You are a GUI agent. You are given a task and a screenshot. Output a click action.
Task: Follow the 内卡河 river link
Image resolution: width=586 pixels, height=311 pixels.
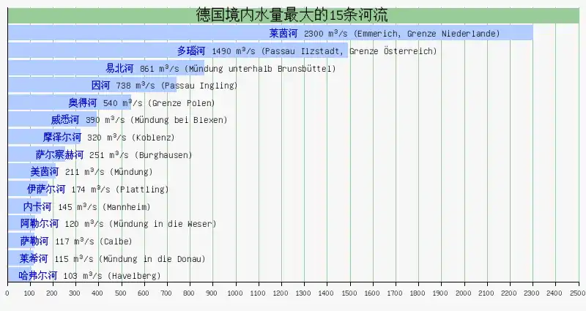point(37,206)
